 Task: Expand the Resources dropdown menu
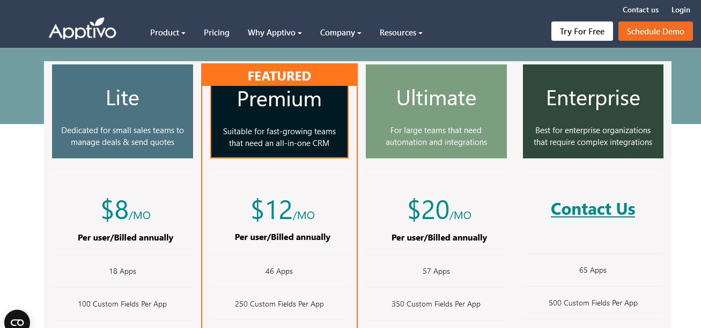click(401, 33)
